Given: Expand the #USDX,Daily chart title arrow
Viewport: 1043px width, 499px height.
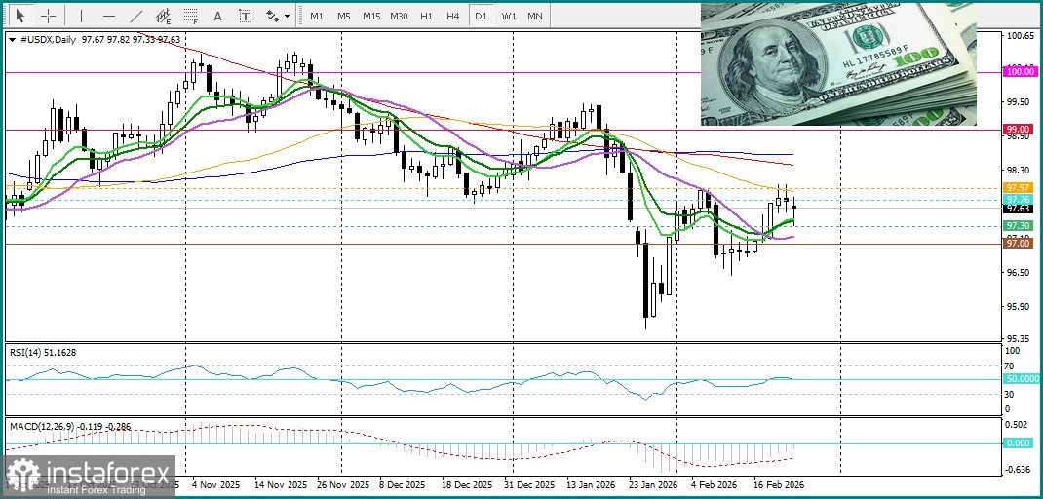Looking at the screenshot, I should tap(11, 40).
